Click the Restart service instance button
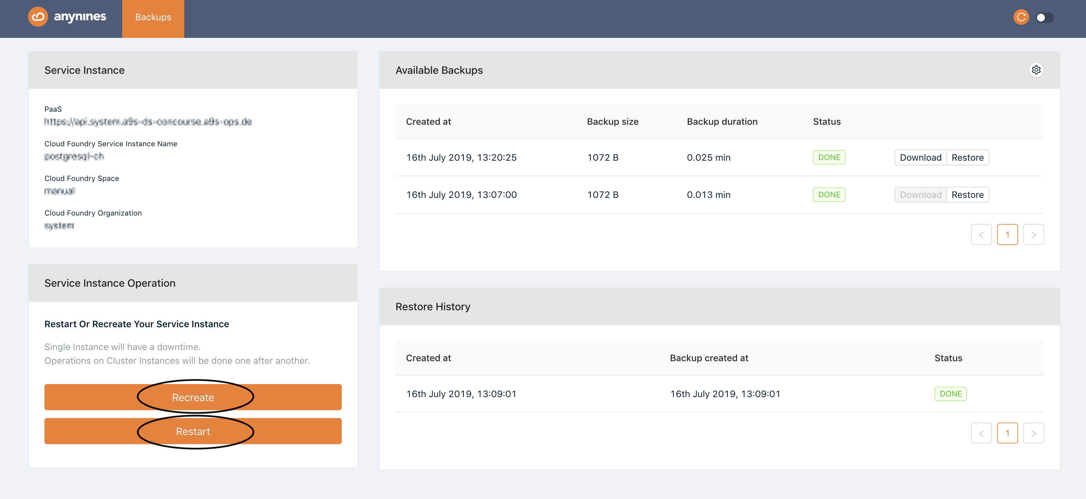The width and height of the screenshot is (1086, 499). (x=193, y=431)
